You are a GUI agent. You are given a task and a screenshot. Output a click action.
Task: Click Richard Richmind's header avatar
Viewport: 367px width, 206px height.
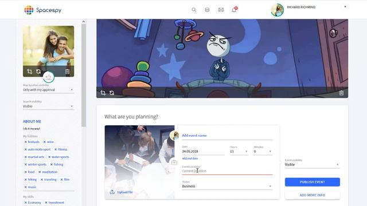(278, 10)
